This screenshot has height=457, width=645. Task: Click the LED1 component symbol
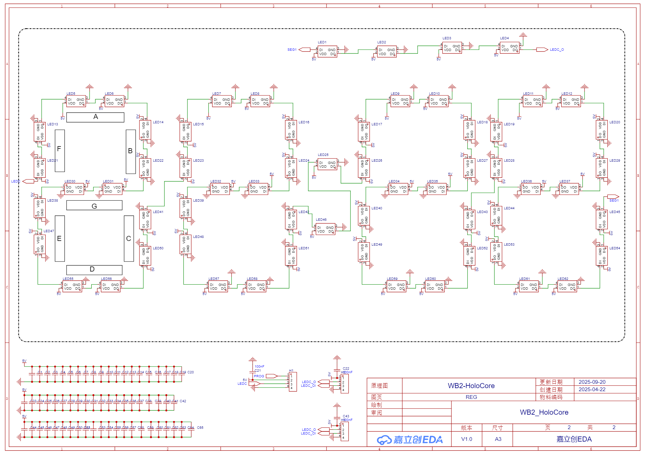327,52
